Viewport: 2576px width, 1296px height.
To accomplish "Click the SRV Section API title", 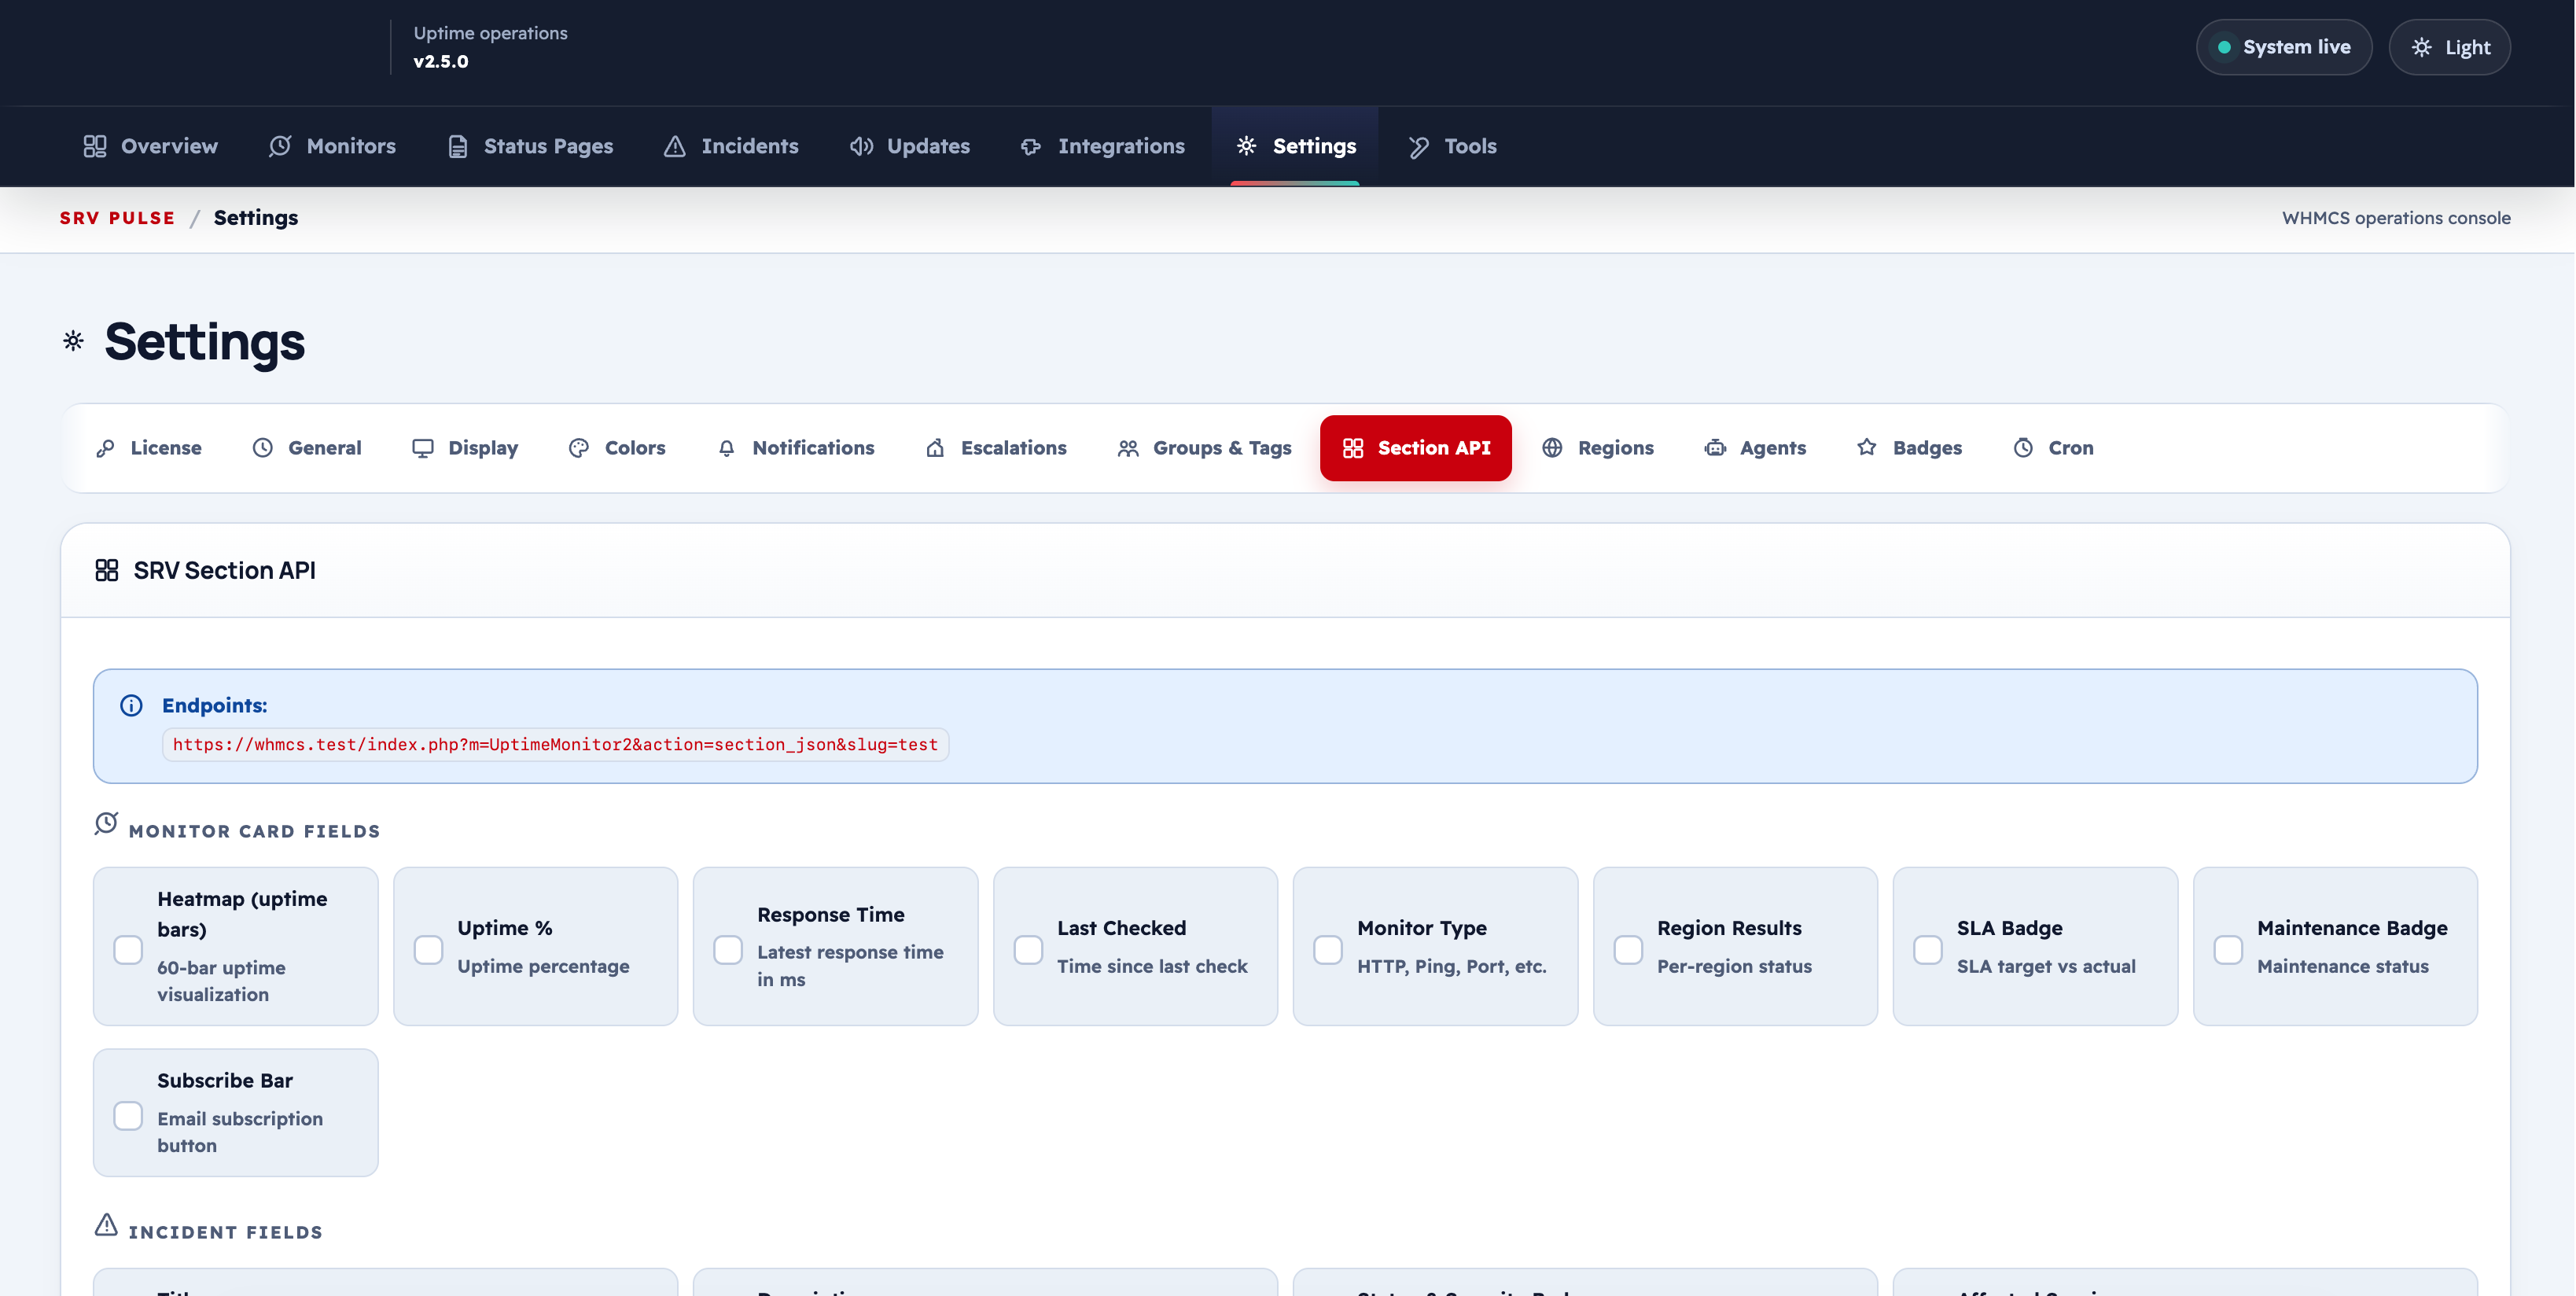I will [x=224, y=570].
